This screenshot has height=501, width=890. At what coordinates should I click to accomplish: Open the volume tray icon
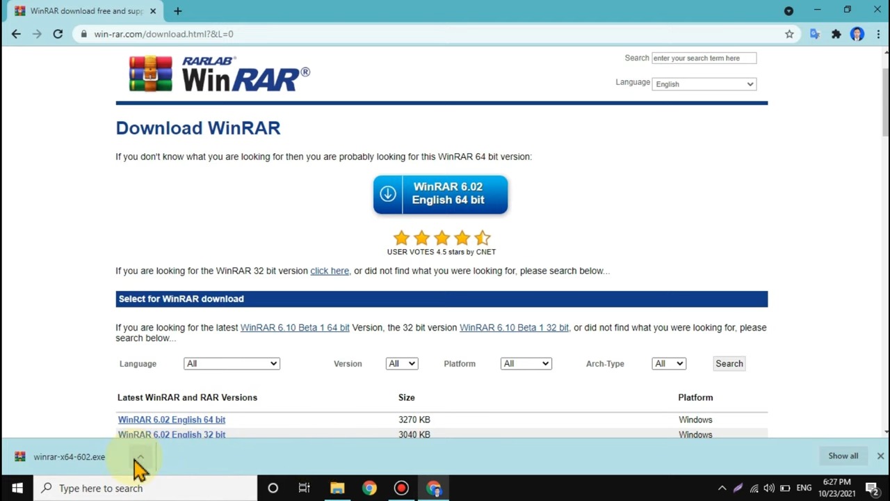coord(769,488)
